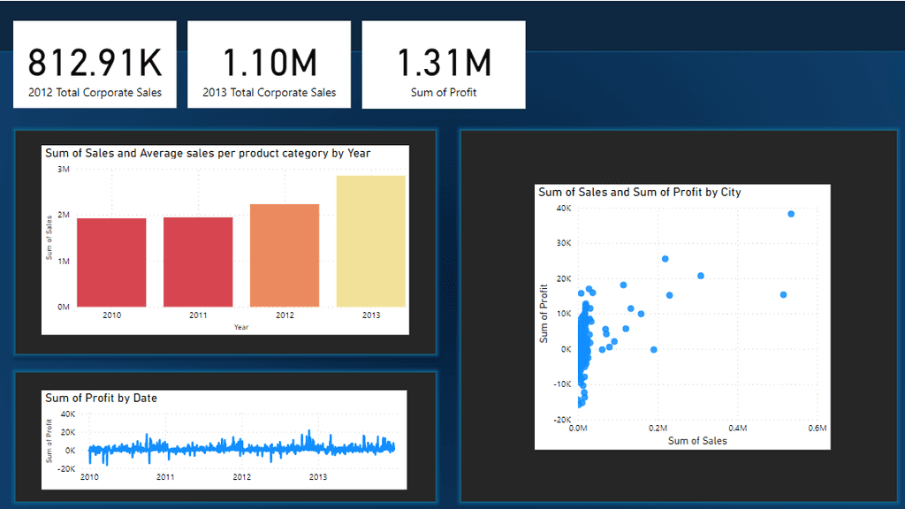Select the 2013 bar in the sales column chart
905x509 pixels.
click(x=371, y=239)
